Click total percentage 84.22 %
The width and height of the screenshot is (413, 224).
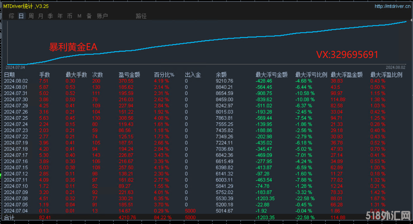click(163, 218)
